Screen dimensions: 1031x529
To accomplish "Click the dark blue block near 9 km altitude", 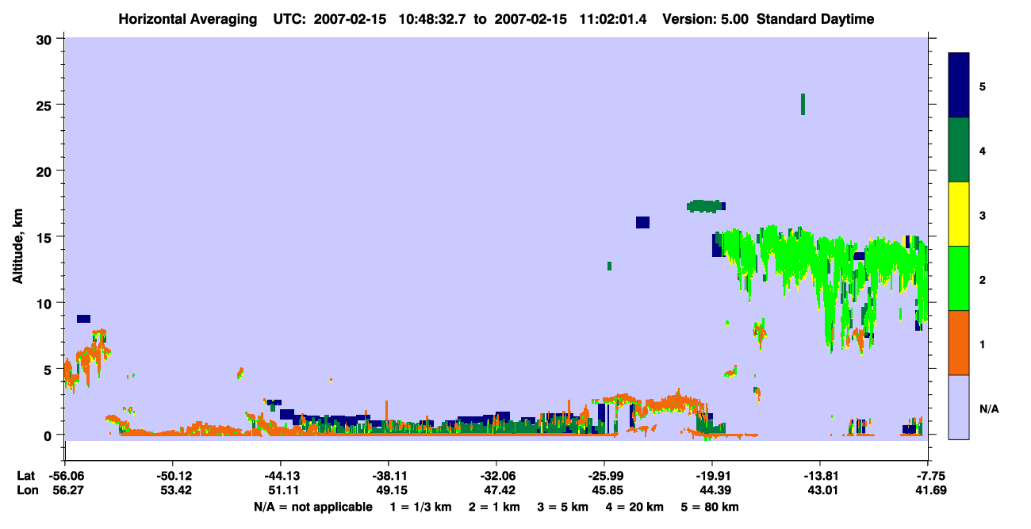I will pyautogui.click(x=83, y=319).
